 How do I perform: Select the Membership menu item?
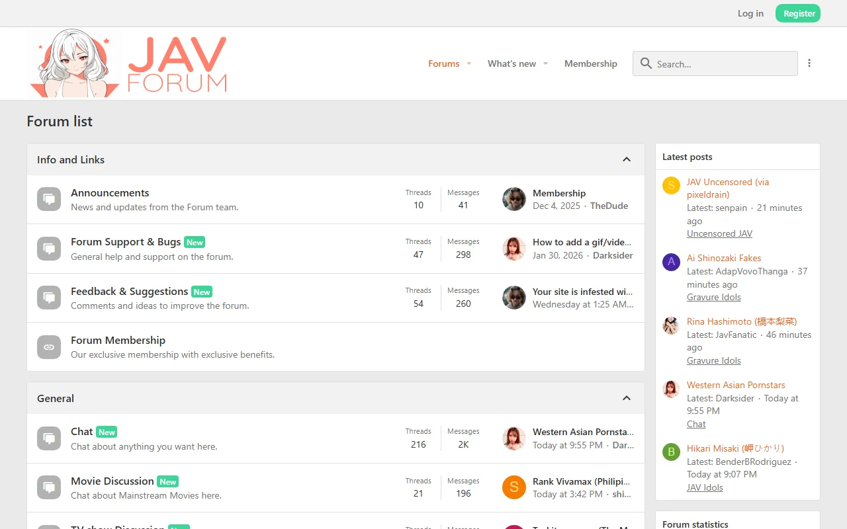coord(591,63)
